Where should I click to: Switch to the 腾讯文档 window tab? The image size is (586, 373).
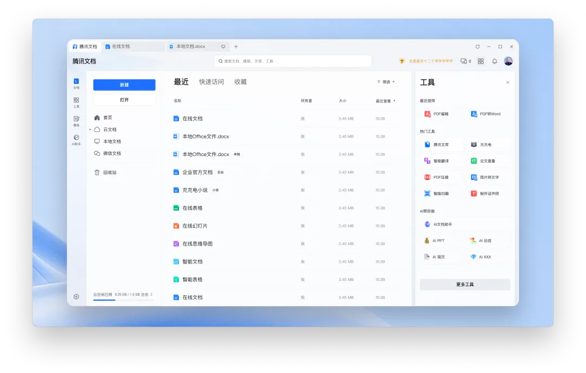point(85,47)
